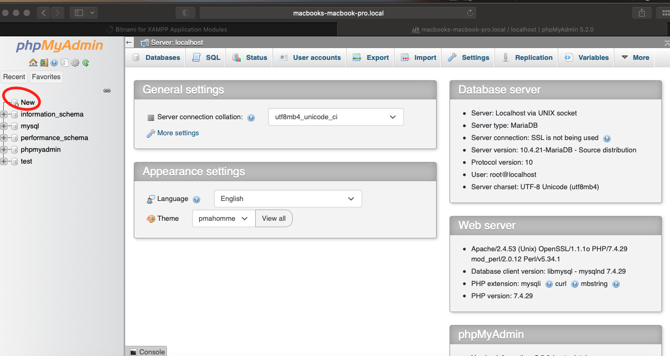Open the Theme dropdown
This screenshot has height=356, width=670.
click(223, 218)
